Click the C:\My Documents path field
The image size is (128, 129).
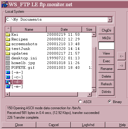point(57,20)
